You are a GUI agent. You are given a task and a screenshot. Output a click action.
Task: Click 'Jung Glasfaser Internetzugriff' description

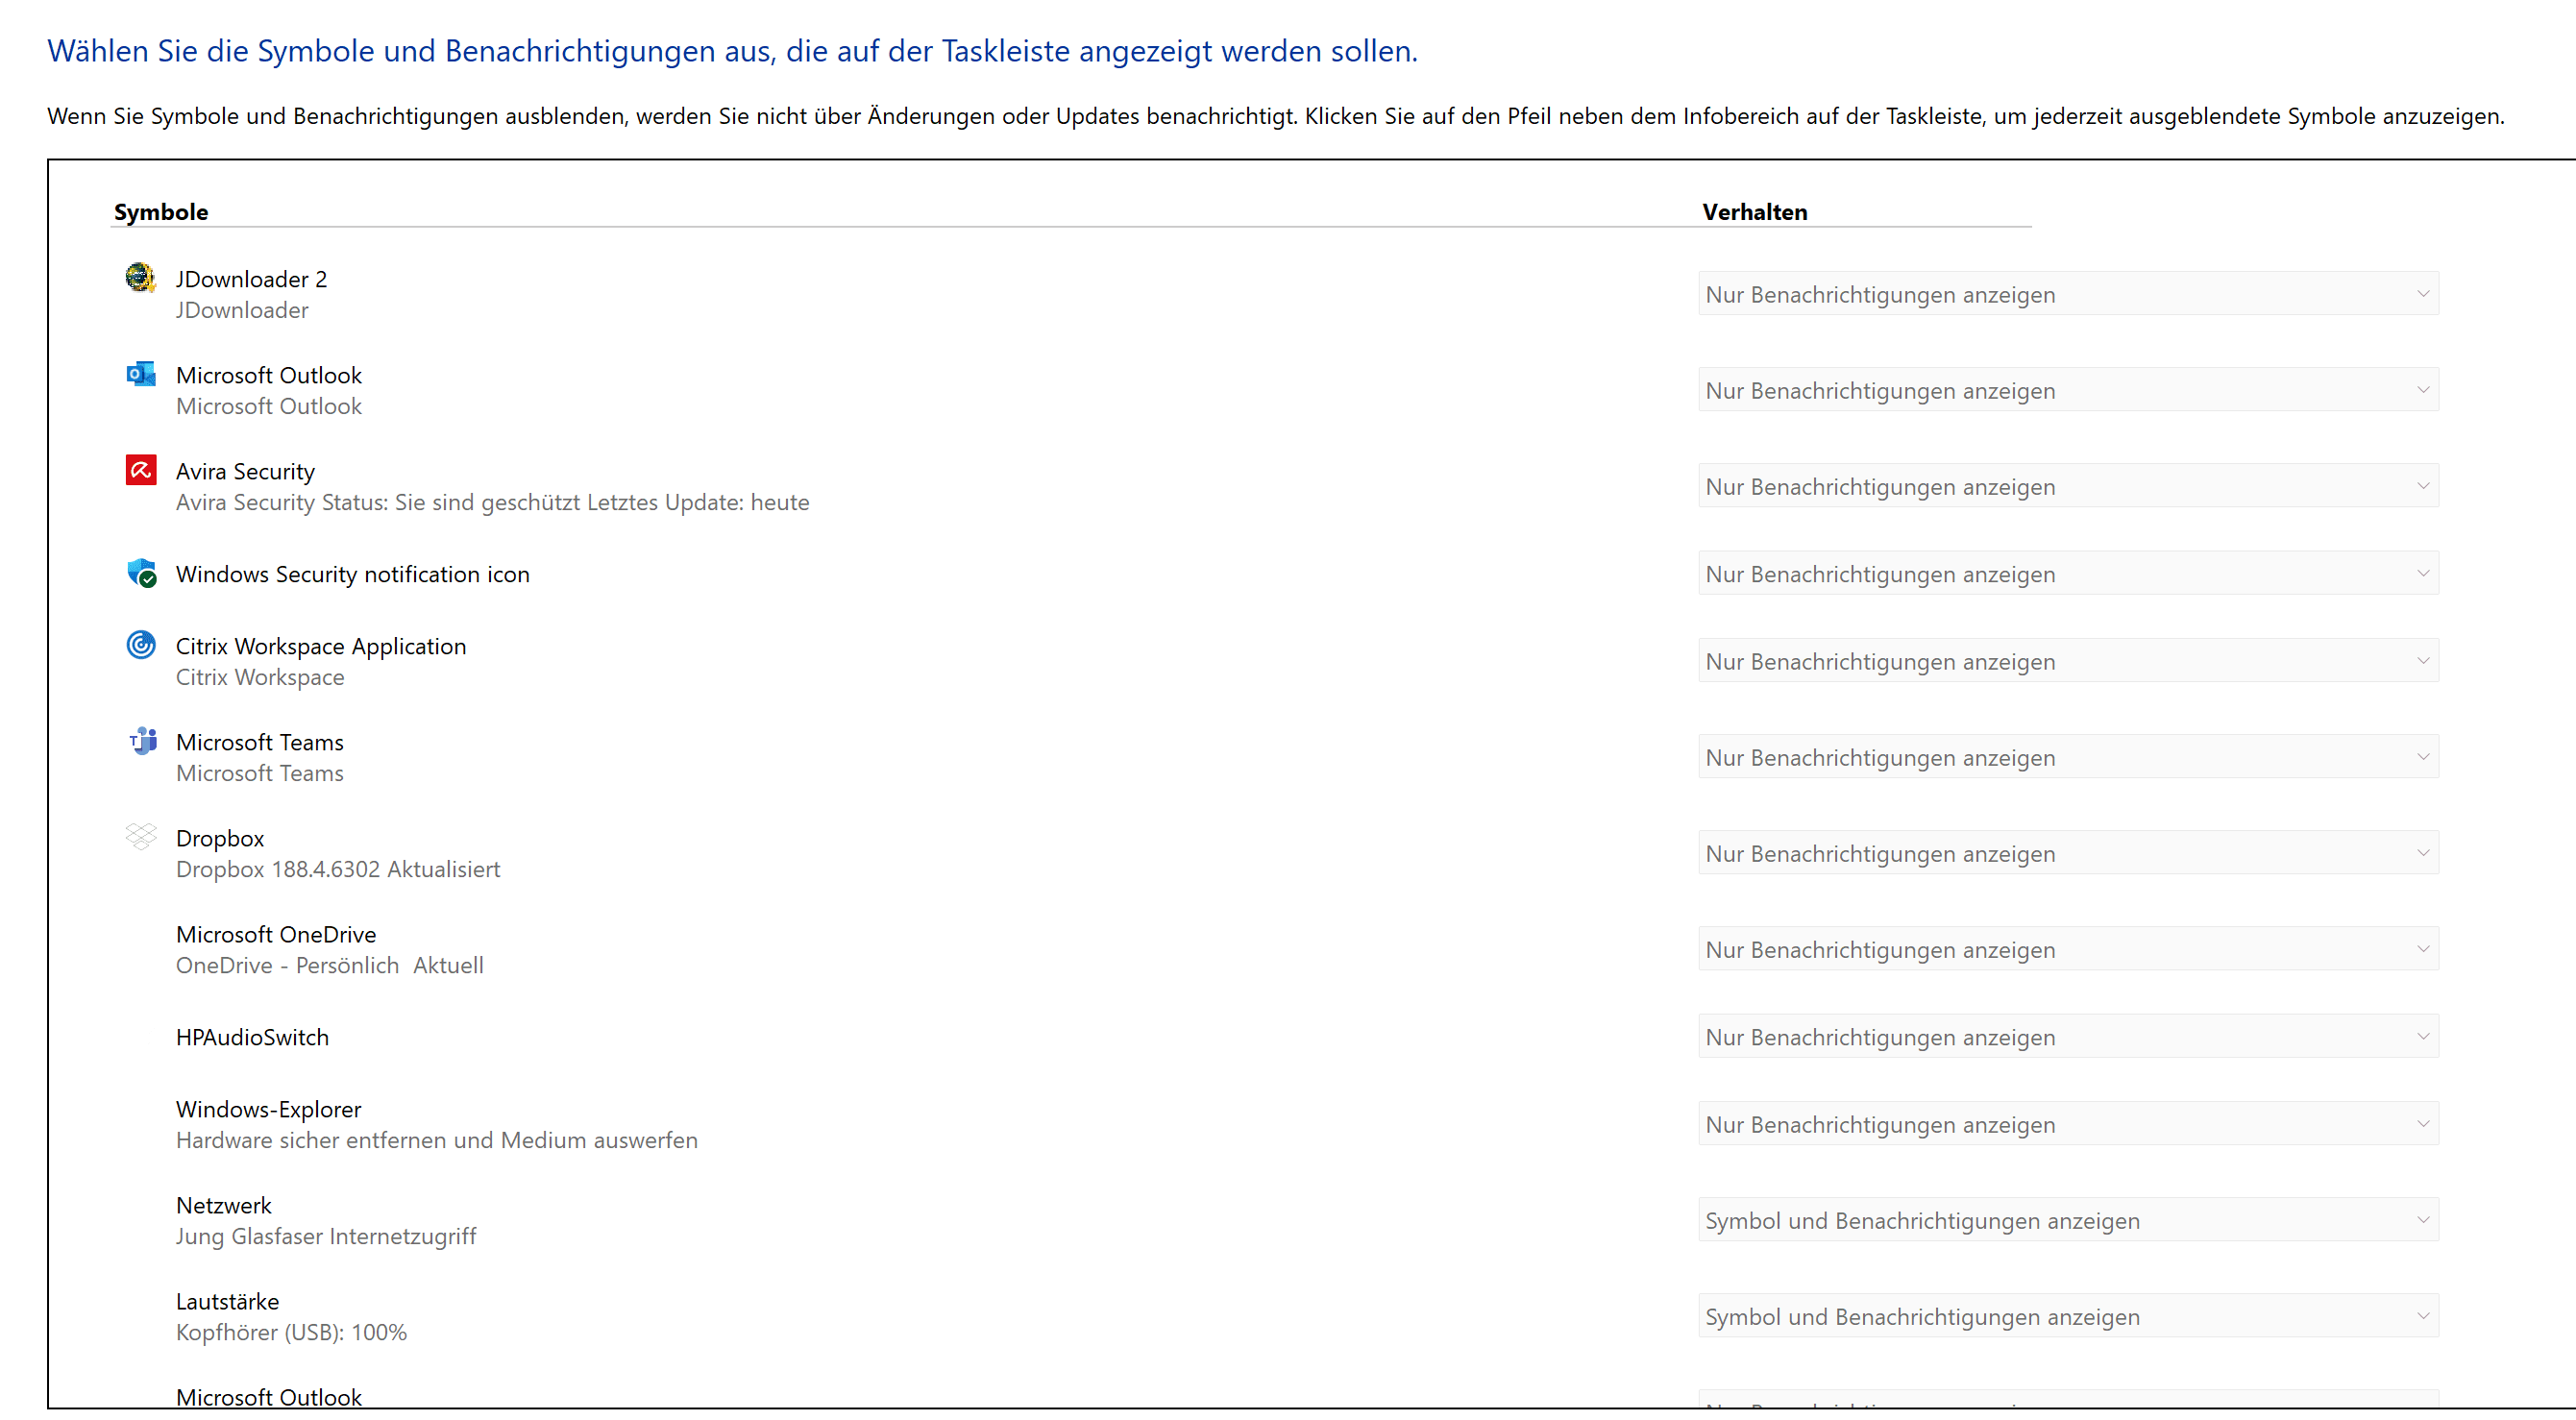326,1236
